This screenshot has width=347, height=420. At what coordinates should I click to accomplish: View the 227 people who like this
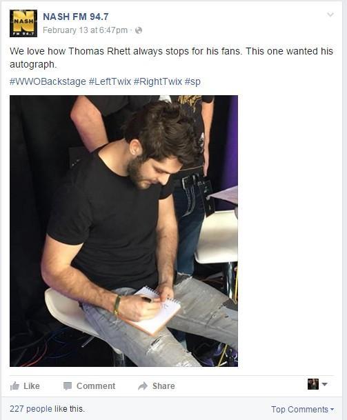pyautogui.click(x=47, y=409)
